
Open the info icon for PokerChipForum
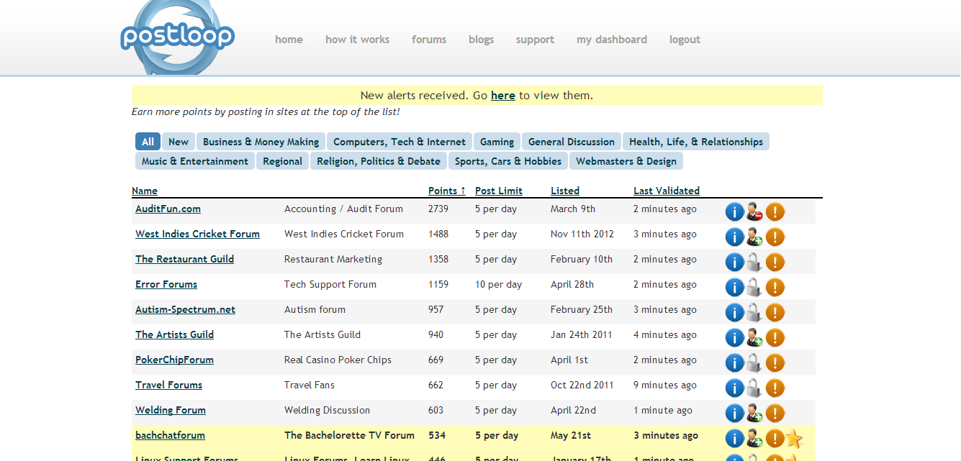734,363
